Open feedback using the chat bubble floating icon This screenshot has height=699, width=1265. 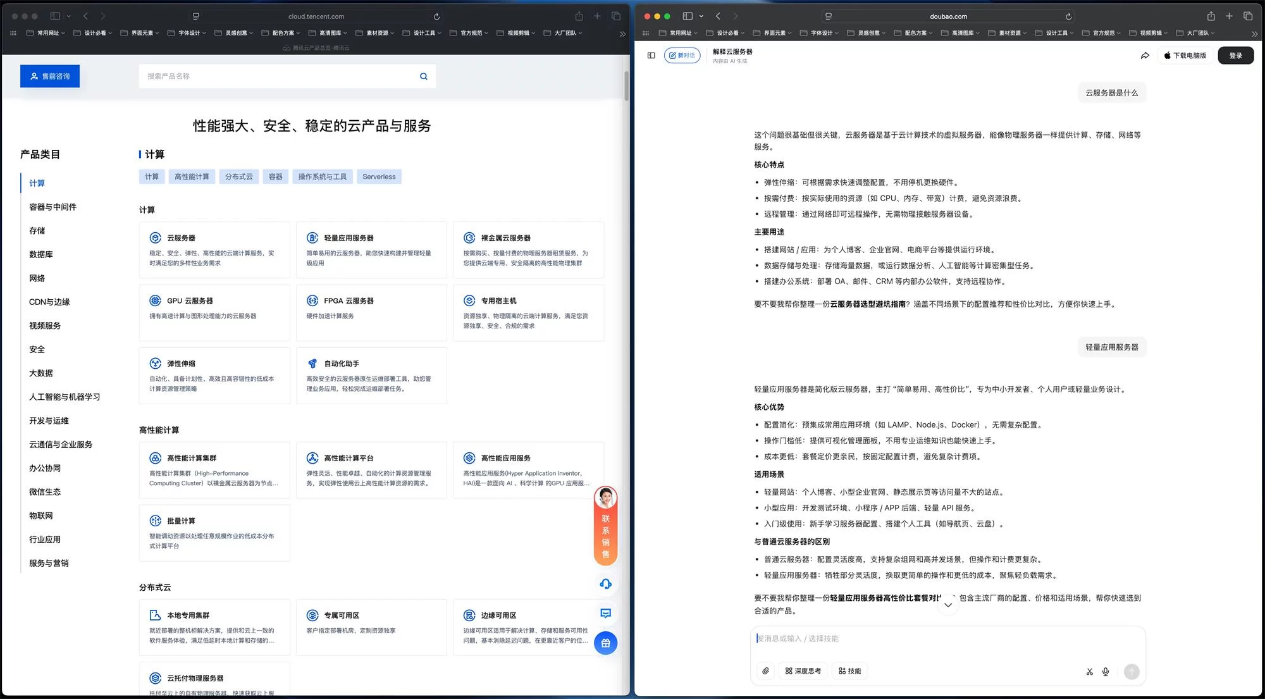pyautogui.click(x=605, y=613)
